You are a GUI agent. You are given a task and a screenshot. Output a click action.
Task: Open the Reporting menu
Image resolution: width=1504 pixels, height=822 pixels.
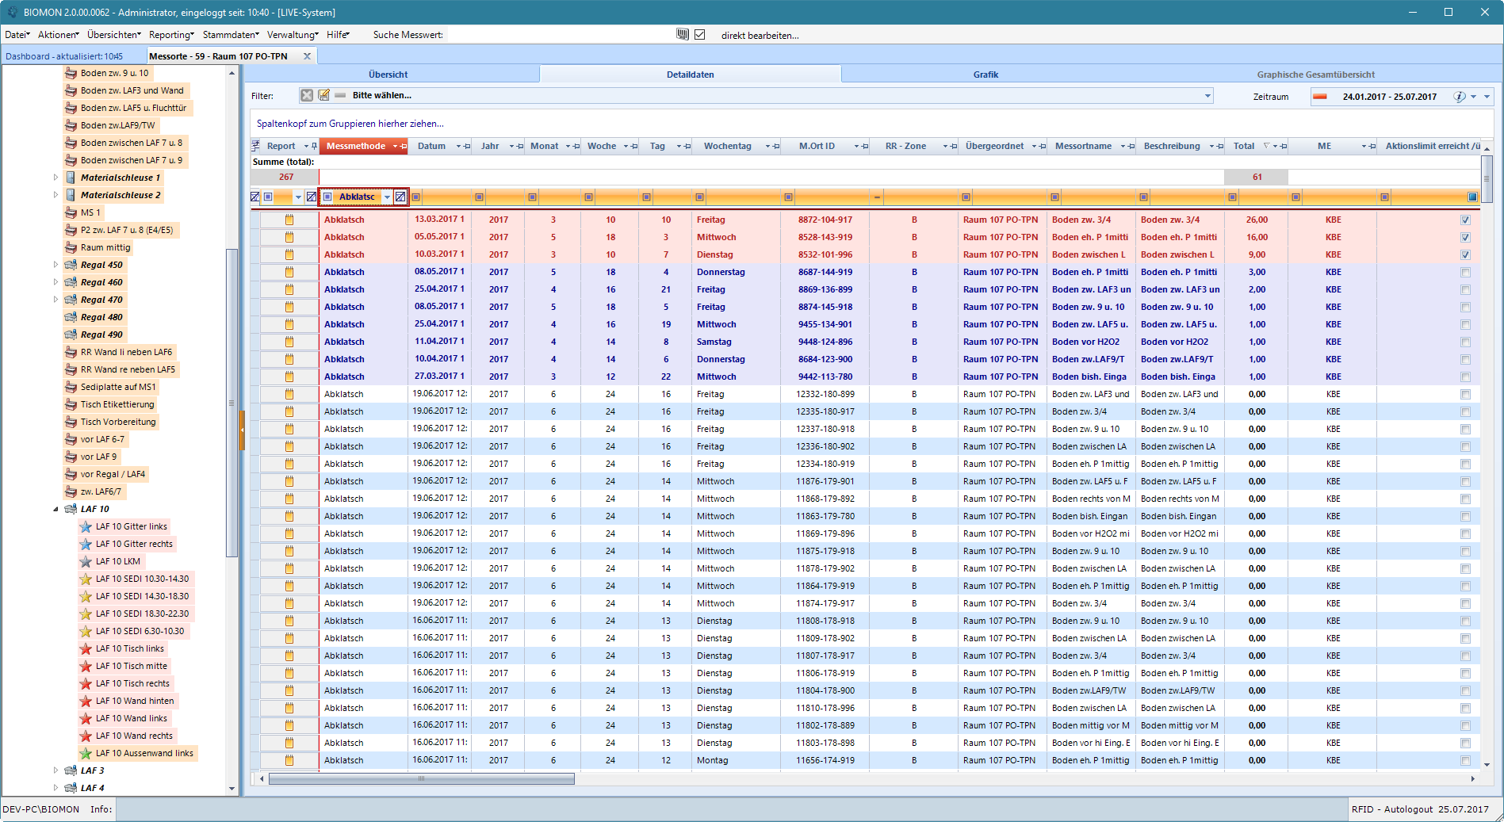click(171, 35)
